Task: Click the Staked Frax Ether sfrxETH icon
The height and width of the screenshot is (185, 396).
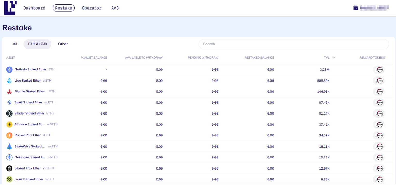Action: [x=9, y=168]
